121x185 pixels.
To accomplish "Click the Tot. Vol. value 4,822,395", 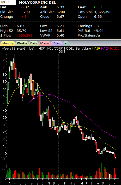I will pos(103,12).
